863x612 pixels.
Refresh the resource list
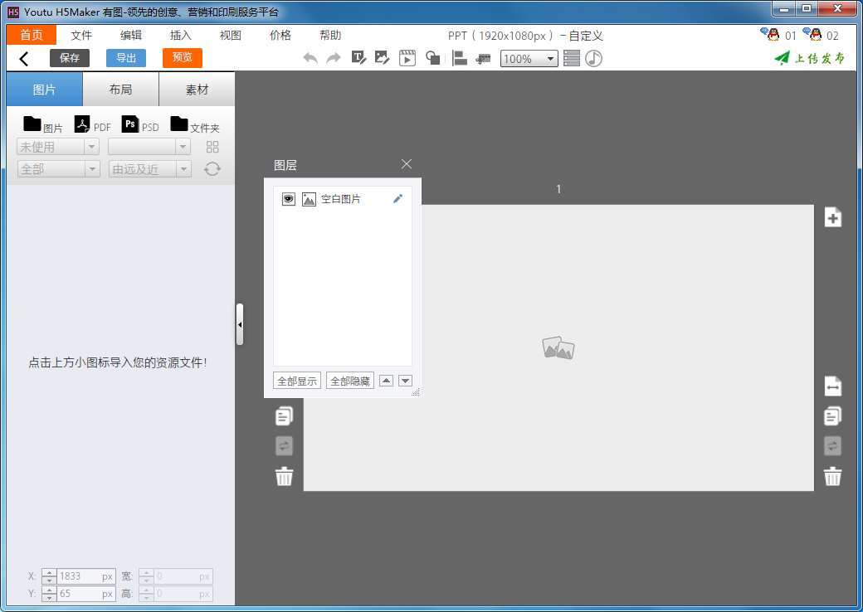[212, 169]
